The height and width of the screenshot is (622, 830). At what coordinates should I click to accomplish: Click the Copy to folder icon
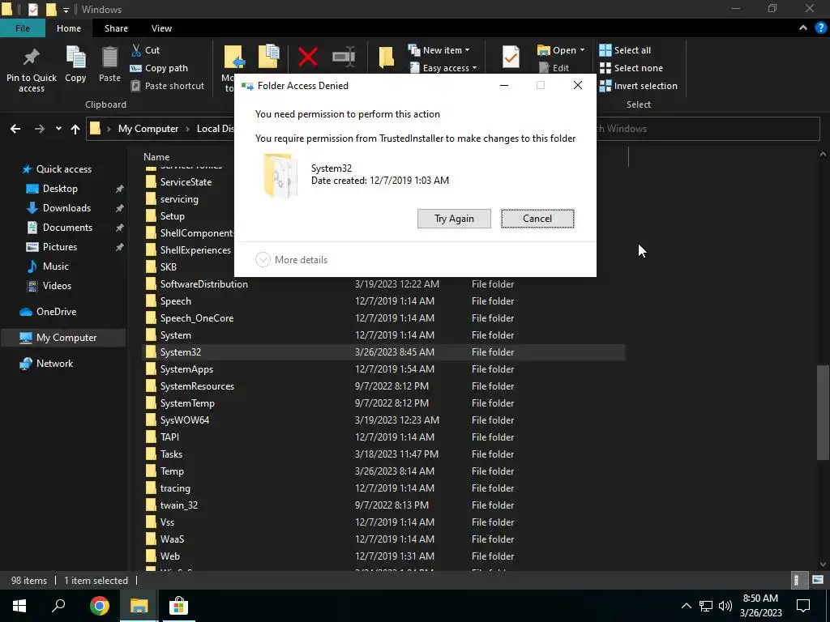point(269,57)
